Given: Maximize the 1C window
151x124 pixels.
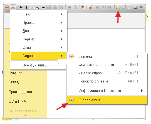Looking at the screenshot, I should (x=135, y=7).
